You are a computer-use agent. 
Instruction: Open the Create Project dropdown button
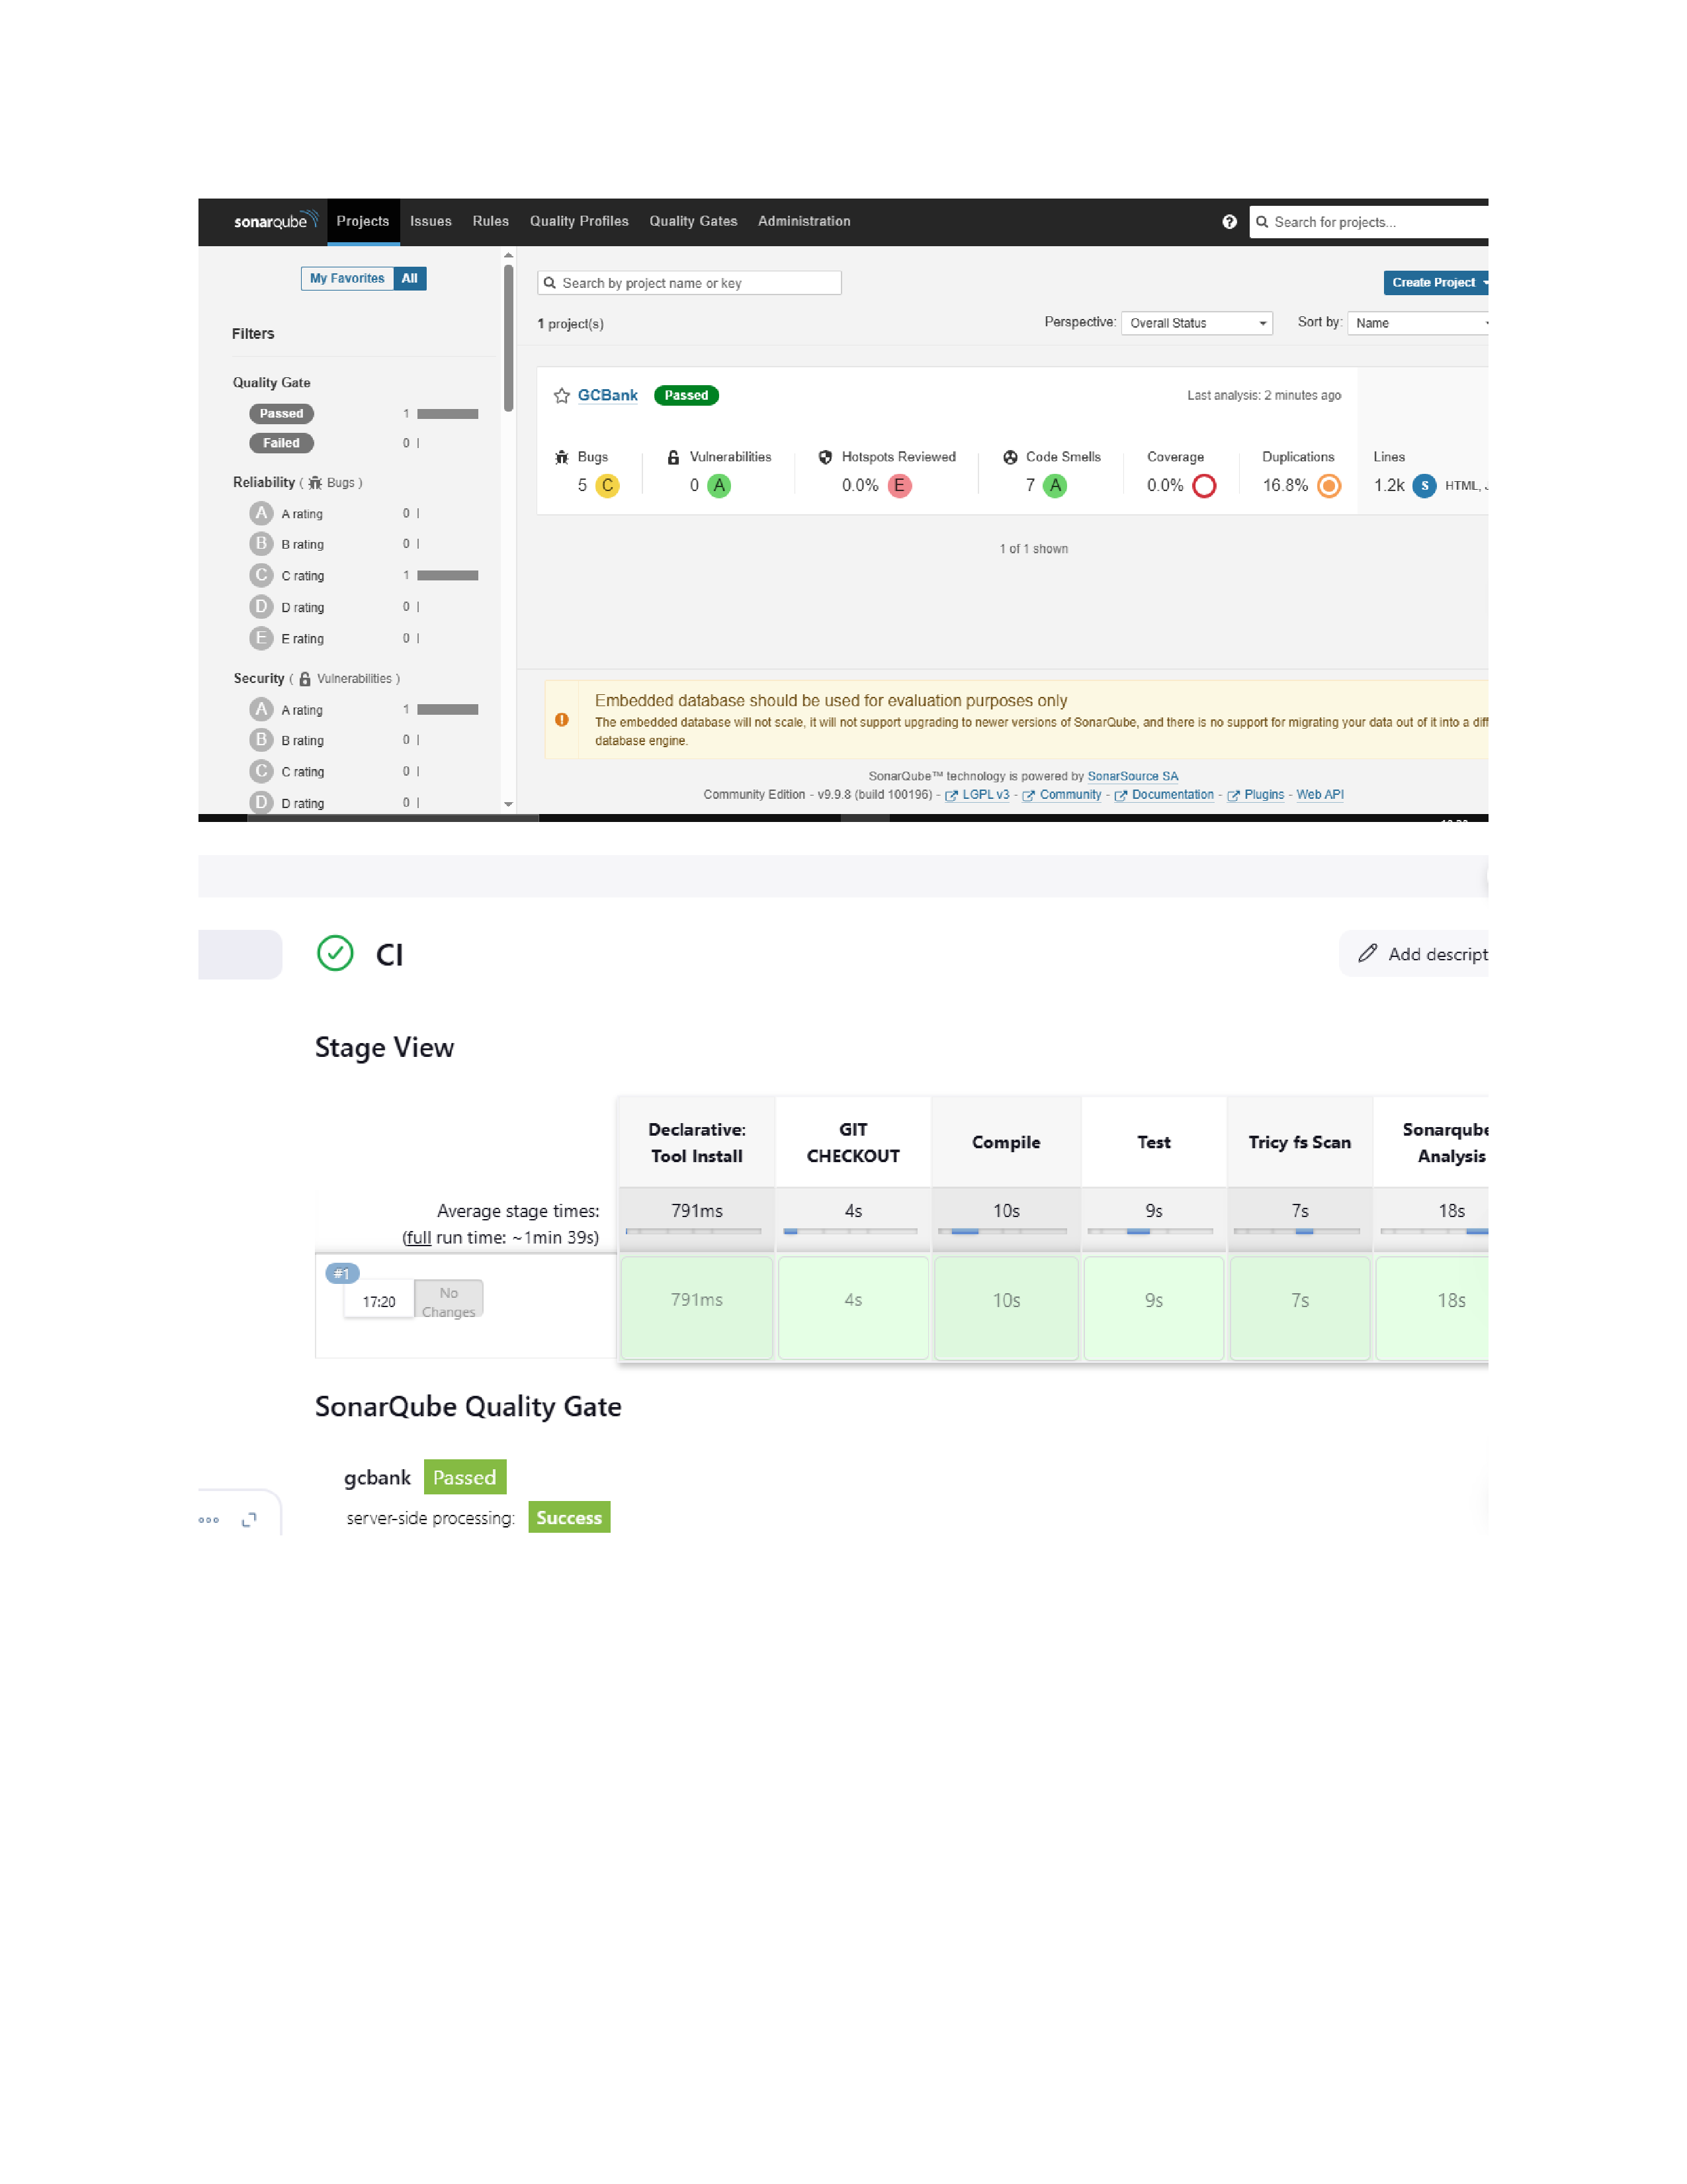point(1436,283)
